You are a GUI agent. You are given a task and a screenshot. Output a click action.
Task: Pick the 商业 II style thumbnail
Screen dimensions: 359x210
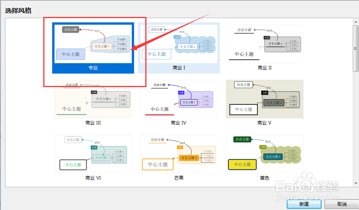pyautogui.click(x=265, y=44)
